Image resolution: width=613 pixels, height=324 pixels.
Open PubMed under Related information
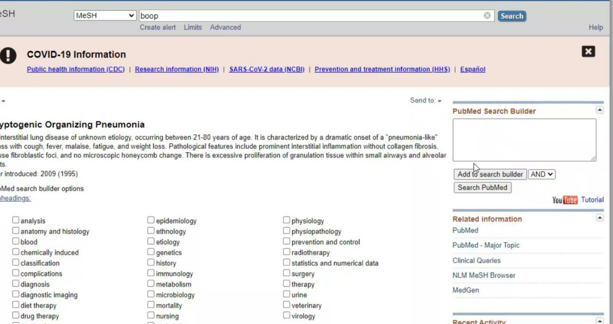(465, 230)
